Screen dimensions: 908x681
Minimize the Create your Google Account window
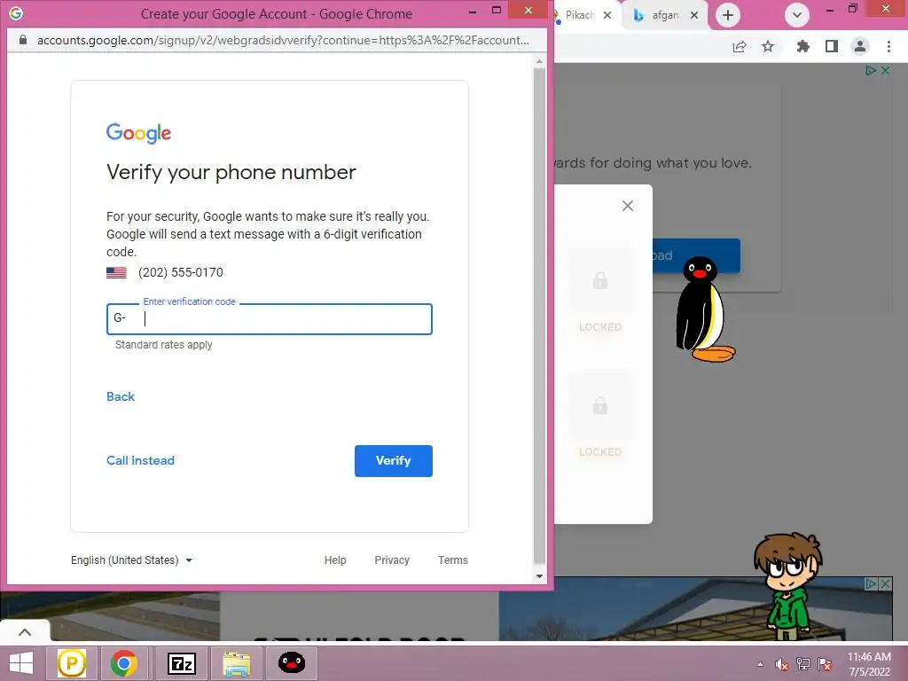point(474,11)
